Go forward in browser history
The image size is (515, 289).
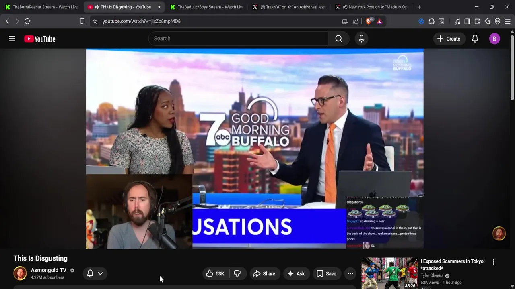tap(17, 21)
